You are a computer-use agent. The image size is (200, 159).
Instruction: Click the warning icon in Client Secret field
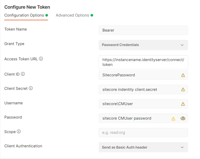click(183, 90)
